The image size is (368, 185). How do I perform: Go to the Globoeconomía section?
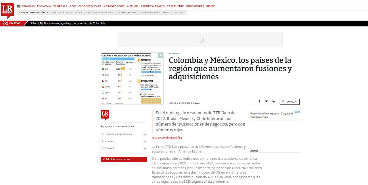[90, 6]
